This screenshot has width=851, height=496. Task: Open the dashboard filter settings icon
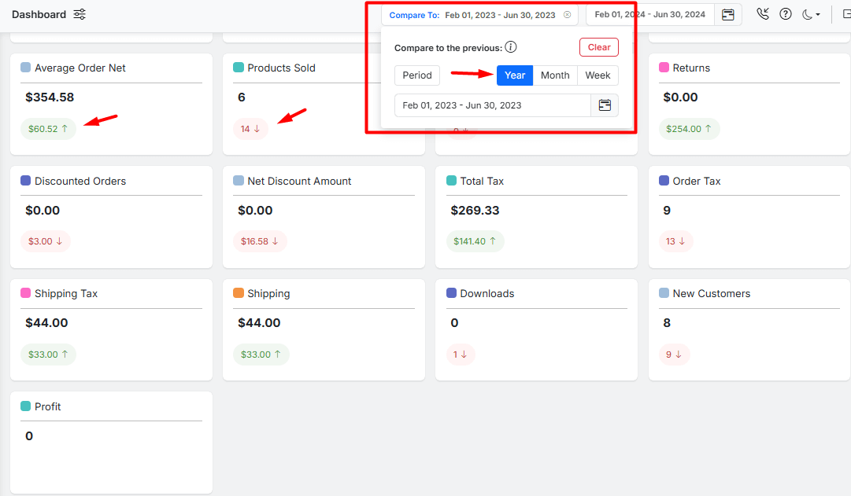click(80, 15)
